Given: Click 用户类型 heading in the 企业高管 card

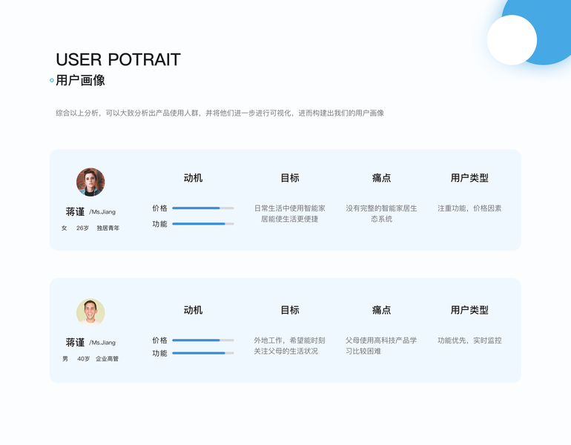Looking at the screenshot, I should 469,310.
